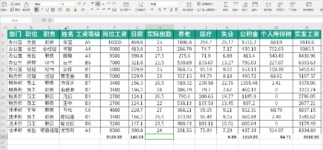Click the magnifier zoom icon beside fx

click(x=44, y=20)
